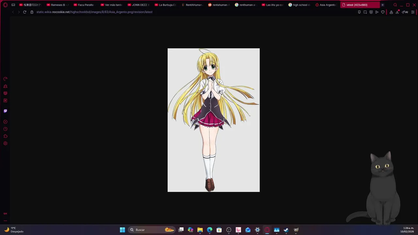Open the Easy Setup menu icon

(413, 12)
